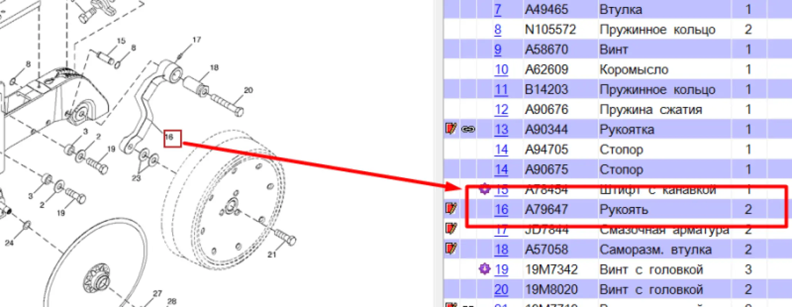This screenshot has width=792, height=307.
Task: Select part number A94705
Action: [546, 150]
